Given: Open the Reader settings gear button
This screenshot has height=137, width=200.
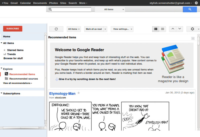Looking at the screenshot, I should click(192, 29).
